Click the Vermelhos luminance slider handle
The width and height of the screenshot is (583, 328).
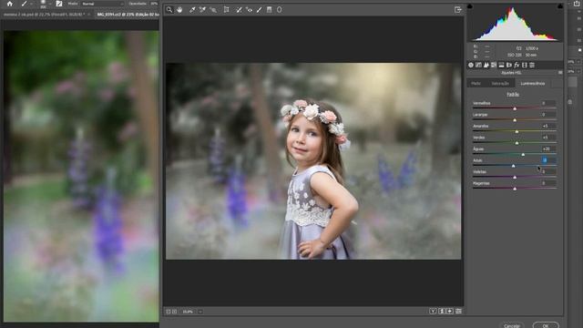pyautogui.click(x=515, y=108)
